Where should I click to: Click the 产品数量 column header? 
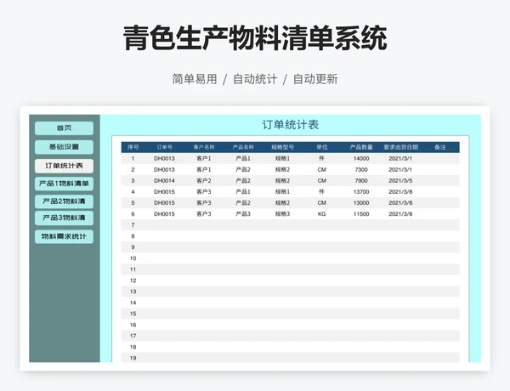pos(361,147)
